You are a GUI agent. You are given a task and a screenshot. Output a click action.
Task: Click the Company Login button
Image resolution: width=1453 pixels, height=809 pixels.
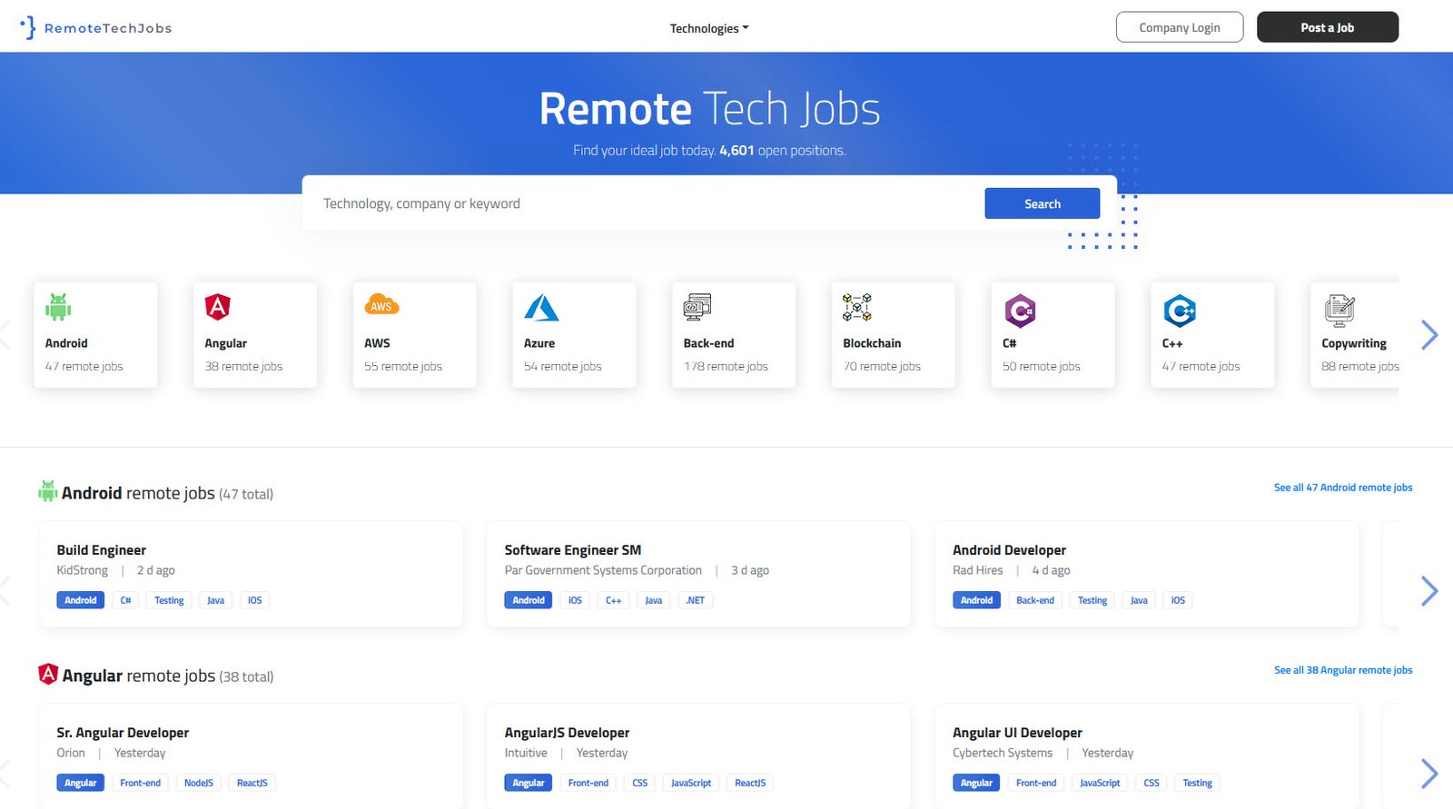coord(1180,27)
